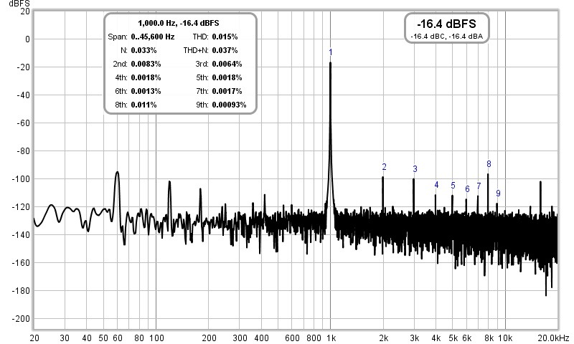Click the '10k' frequency axis label
This screenshot has width=574, height=344.
[x=506, y=338]
